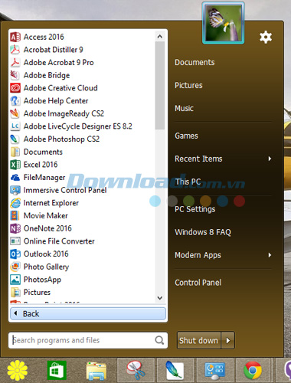Screen dimensions: 291x383
Task: Open Documents in the right pane
Action: (195, 63)
